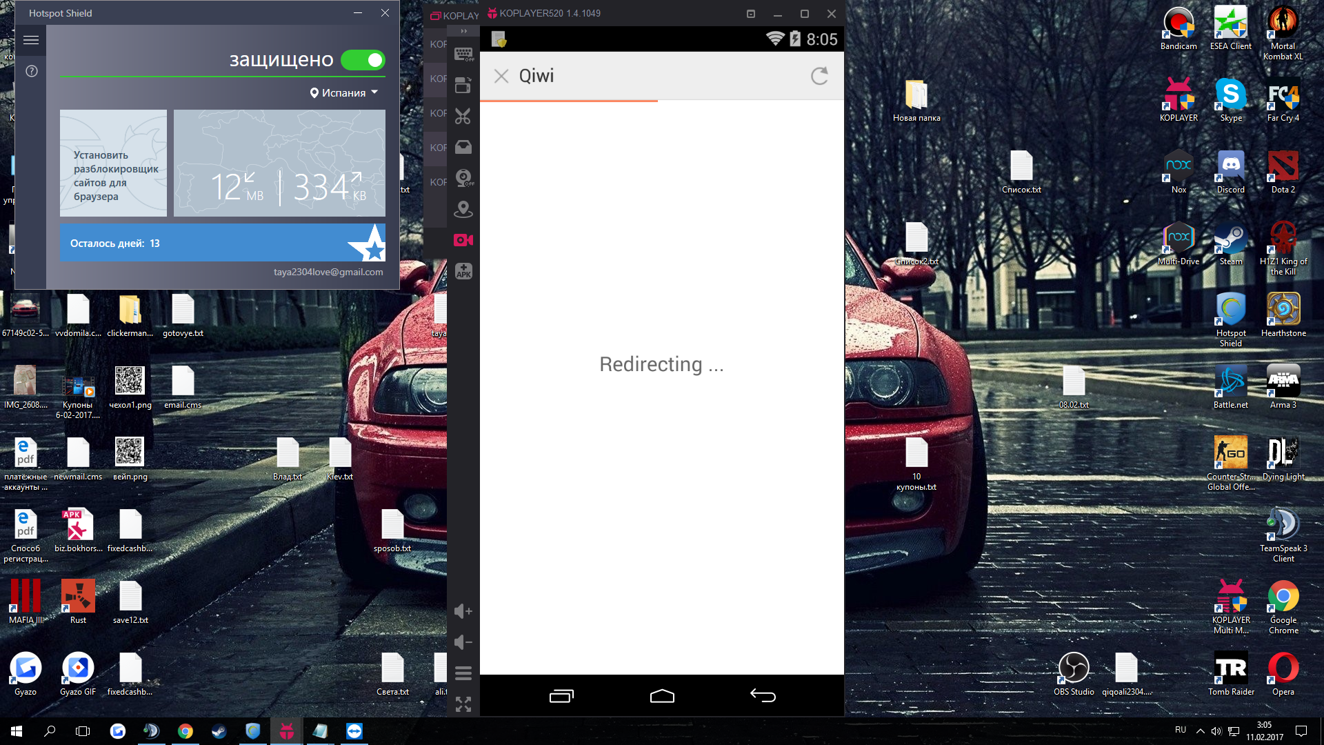Select the Новая папка folder
The image size is (1324, 745).
click(x=916, y=100)
